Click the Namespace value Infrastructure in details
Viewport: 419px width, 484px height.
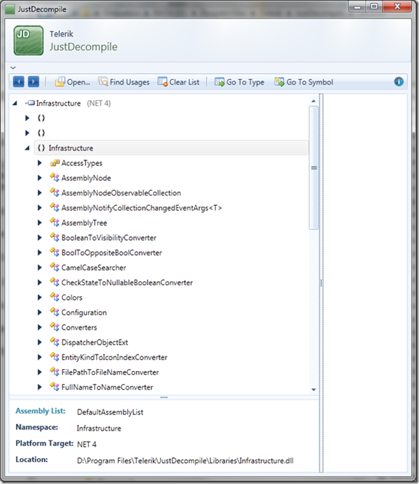click(99, 428)
